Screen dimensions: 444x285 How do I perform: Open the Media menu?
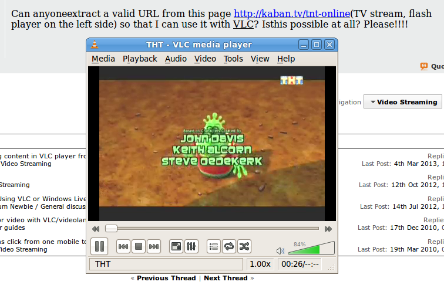(x=103, y=59)
